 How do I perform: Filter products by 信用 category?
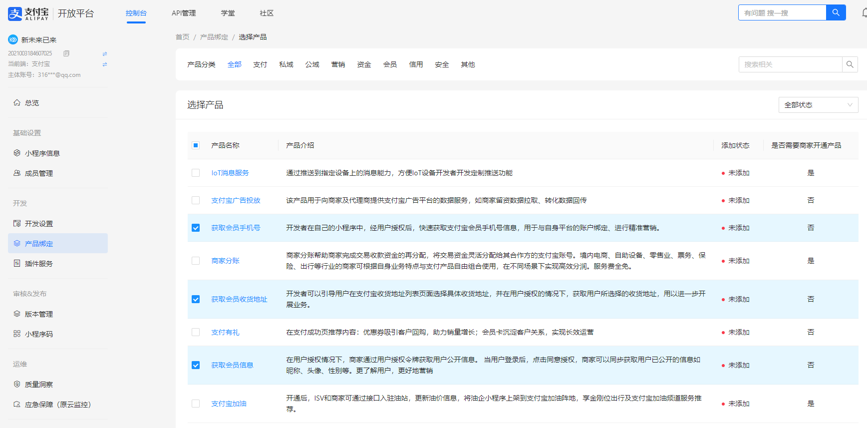pos(416,64)
